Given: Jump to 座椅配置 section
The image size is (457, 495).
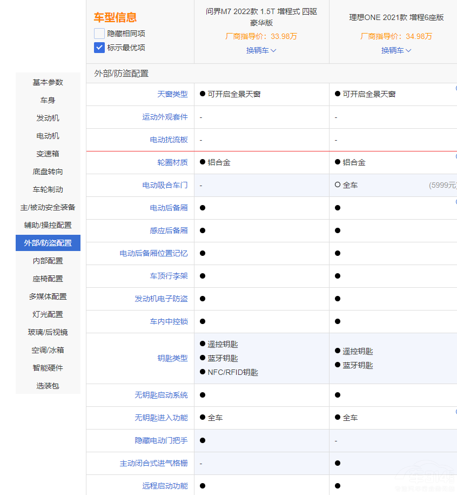Looking at the screenshot, I should coord(48,279).
